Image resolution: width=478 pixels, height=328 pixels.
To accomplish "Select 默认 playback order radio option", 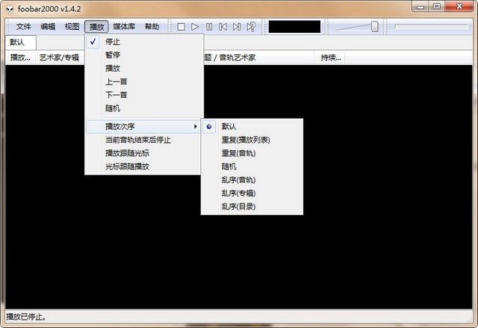I will (252, 126).
